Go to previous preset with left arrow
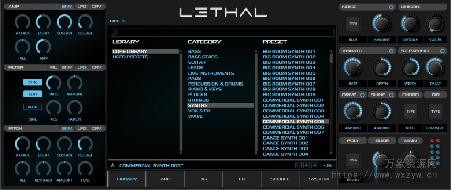Viewport: 451px width, 190px height. pyautogui.click(x=307, y=165)
